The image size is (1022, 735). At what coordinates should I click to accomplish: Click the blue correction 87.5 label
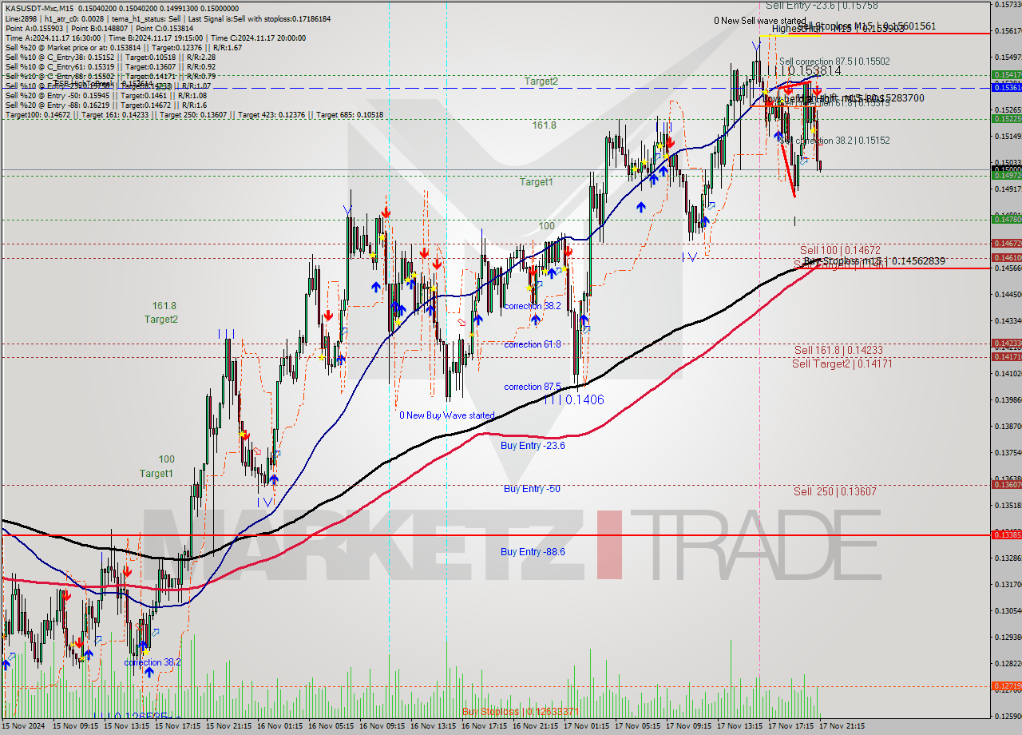[532, 387]
